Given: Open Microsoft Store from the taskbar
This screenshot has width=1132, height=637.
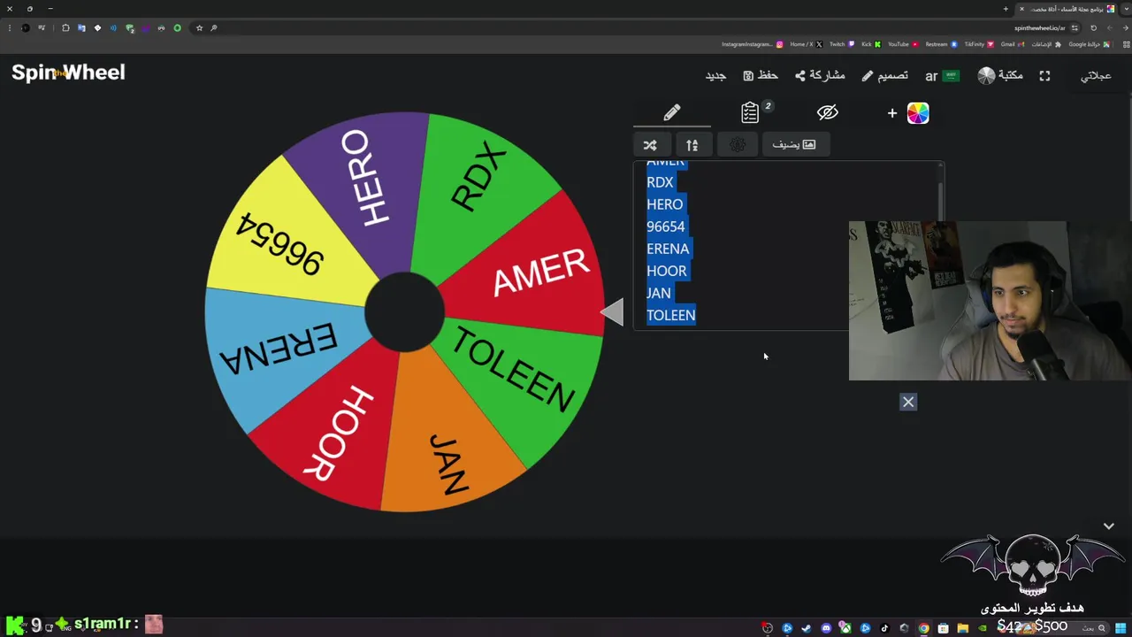Looking at the screenshot, I should coord(944,628).
